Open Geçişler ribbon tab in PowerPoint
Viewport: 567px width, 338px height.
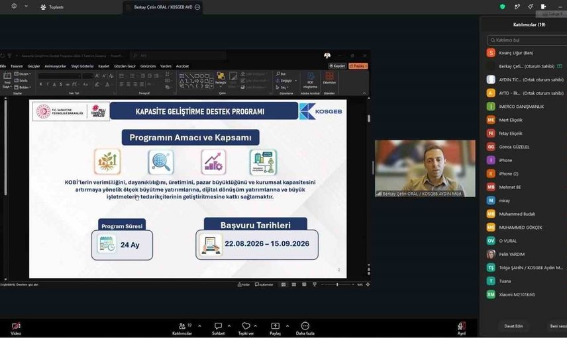34,66
